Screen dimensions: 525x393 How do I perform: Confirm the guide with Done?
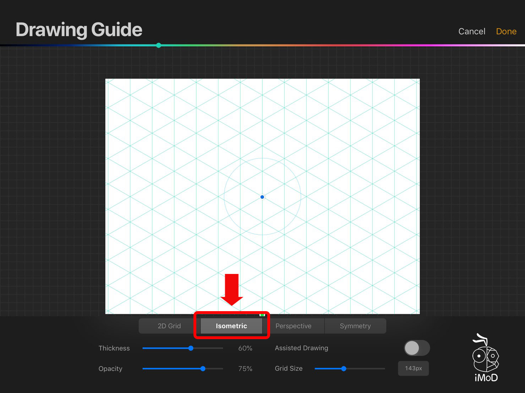(x=506, y=32)
